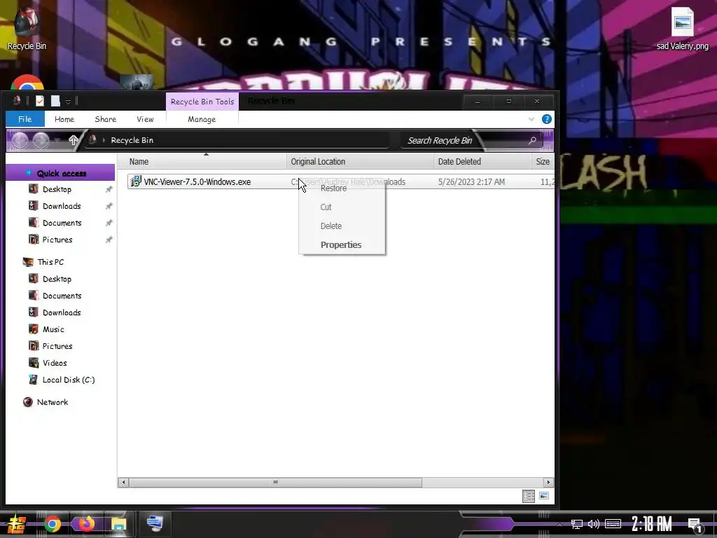The height and width of the screenshot is (538, 717).
Task: Click the New folder quick access toolbar icon
Action: (55, 101)
